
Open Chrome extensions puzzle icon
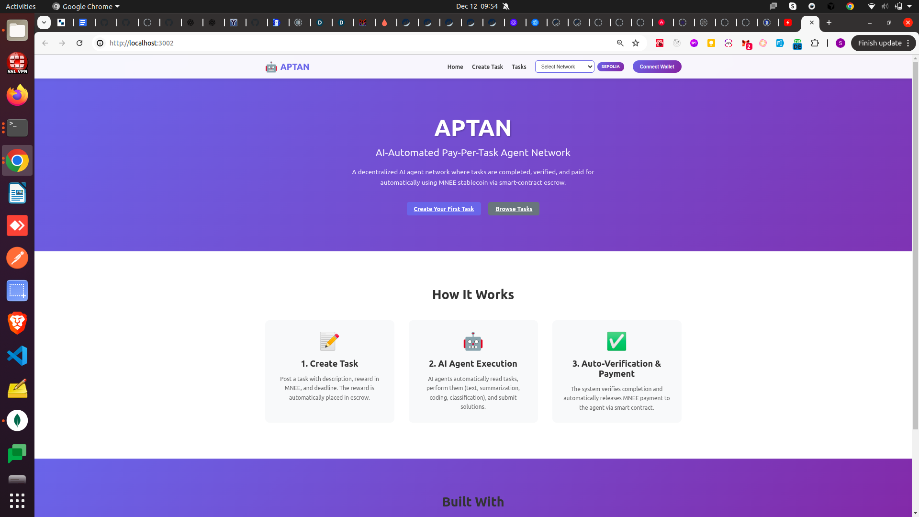[815, 43]
